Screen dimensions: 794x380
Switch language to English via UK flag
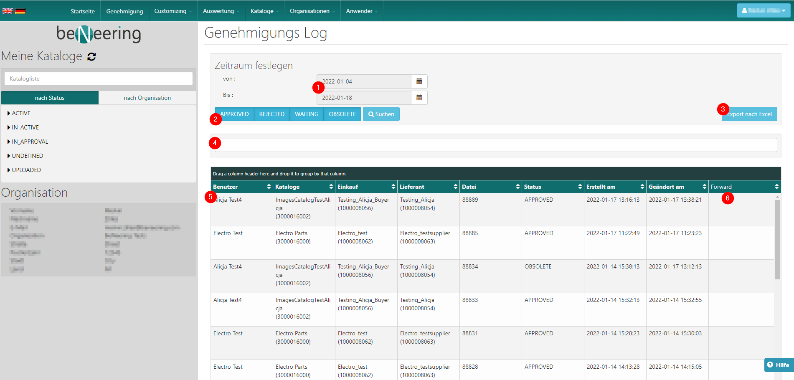[x=8, y=11]
